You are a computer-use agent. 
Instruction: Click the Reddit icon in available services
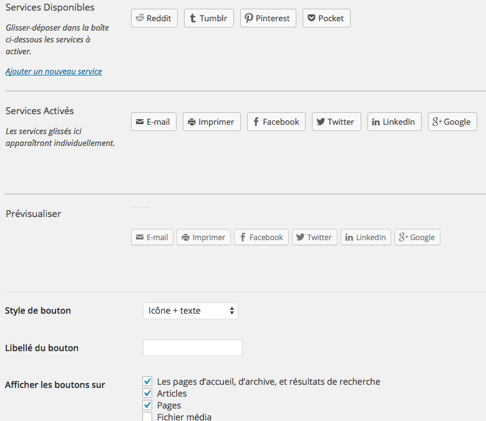140,18
